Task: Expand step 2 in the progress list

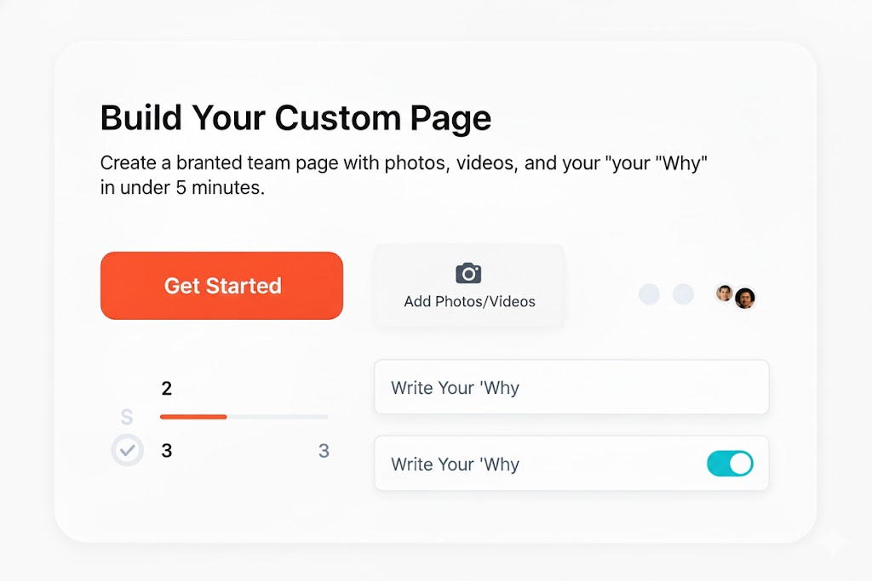Action: tap(166, 389)
